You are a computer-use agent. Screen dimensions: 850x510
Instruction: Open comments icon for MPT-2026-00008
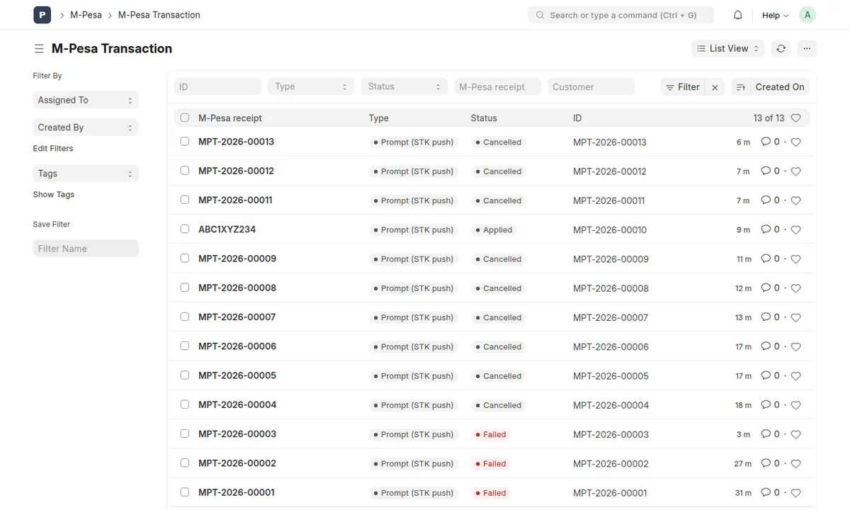click(x=766, y=288)
